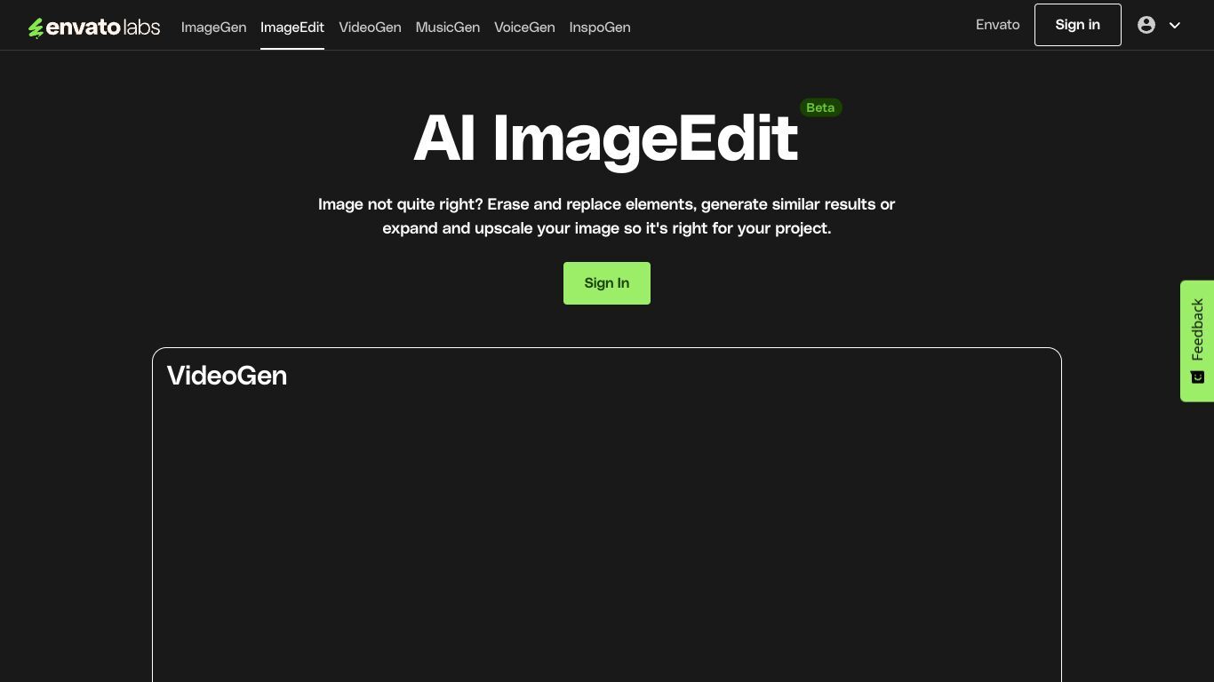Screen dimensions: 1214x682
Task: Select the ImageEdit tab
Action: pyautogui.click(x=292, y=28)
